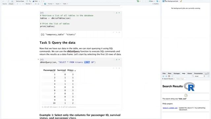The image size is (211, 119).
Task: Go back in Help pane history
Action: 164,76
